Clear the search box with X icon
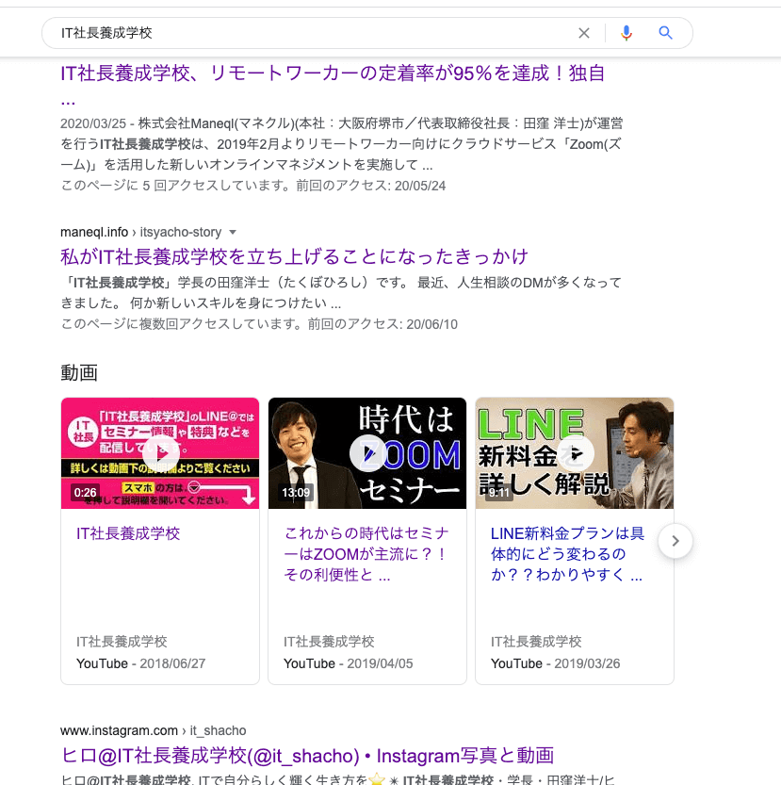This screenshot has width=781, height=785. click(584, 33)
